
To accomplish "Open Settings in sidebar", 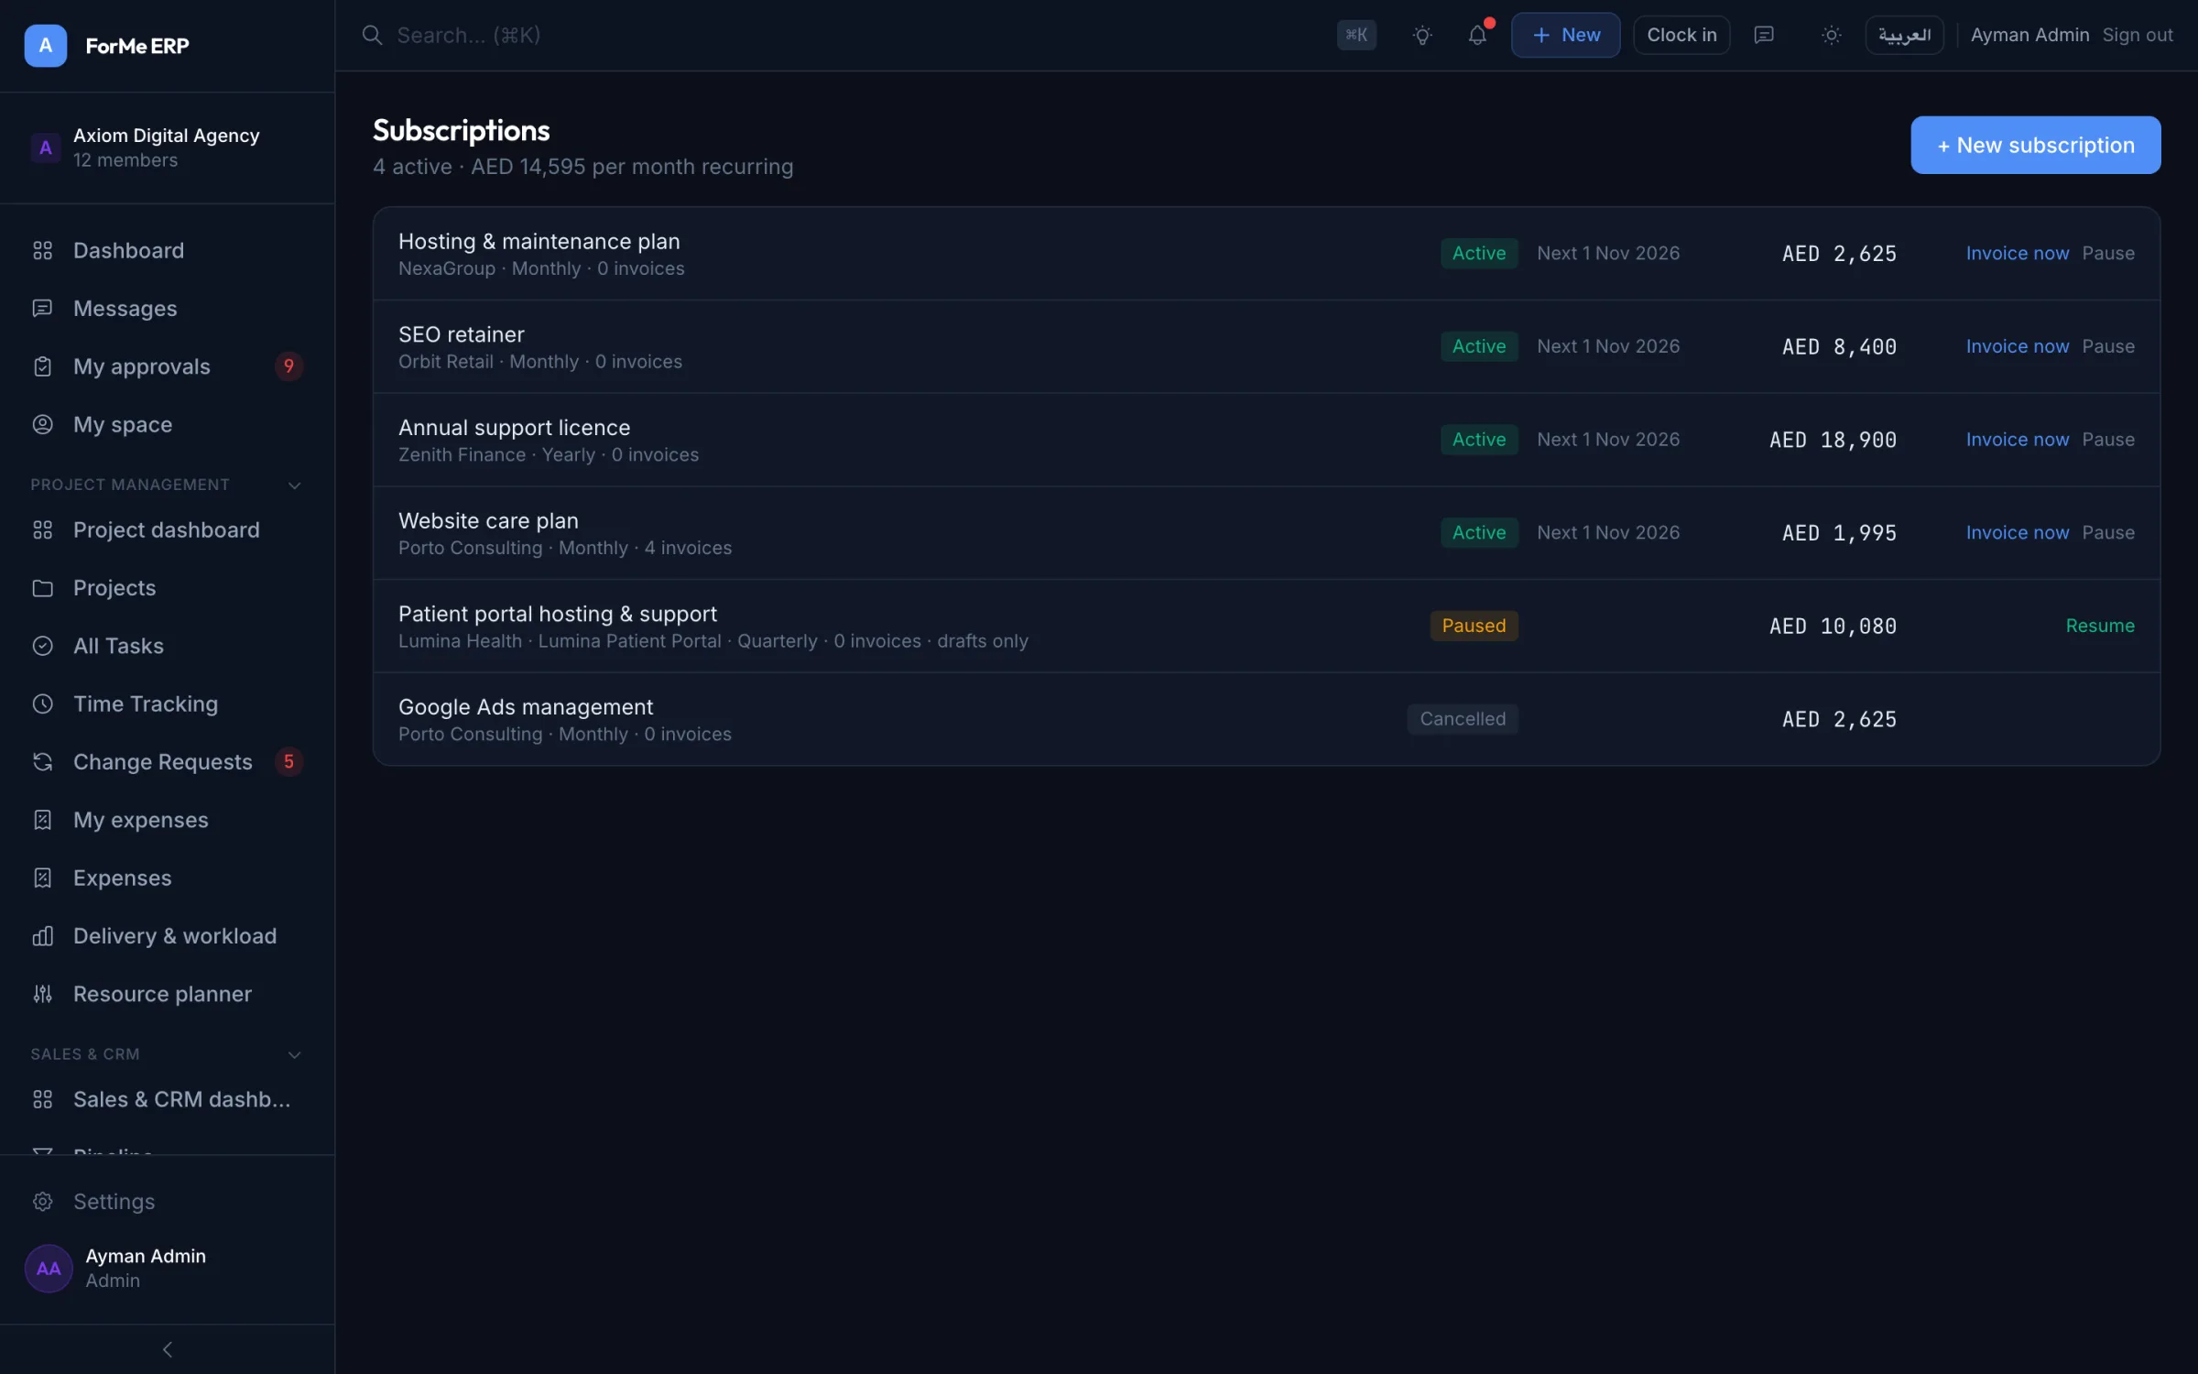I will tap(168, 1201).
